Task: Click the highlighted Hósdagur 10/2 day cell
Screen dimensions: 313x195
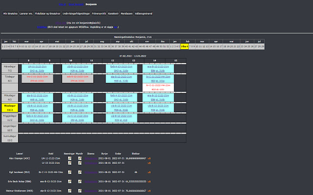Action: tap(11, 107)
